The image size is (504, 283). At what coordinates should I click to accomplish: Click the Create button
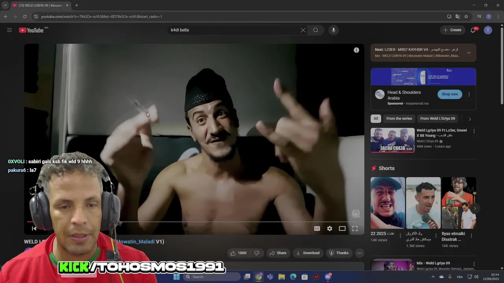452,30
